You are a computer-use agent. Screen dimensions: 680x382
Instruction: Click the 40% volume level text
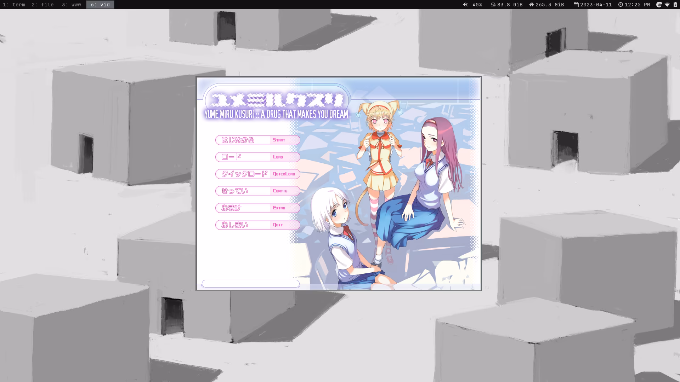pos(477,5)
